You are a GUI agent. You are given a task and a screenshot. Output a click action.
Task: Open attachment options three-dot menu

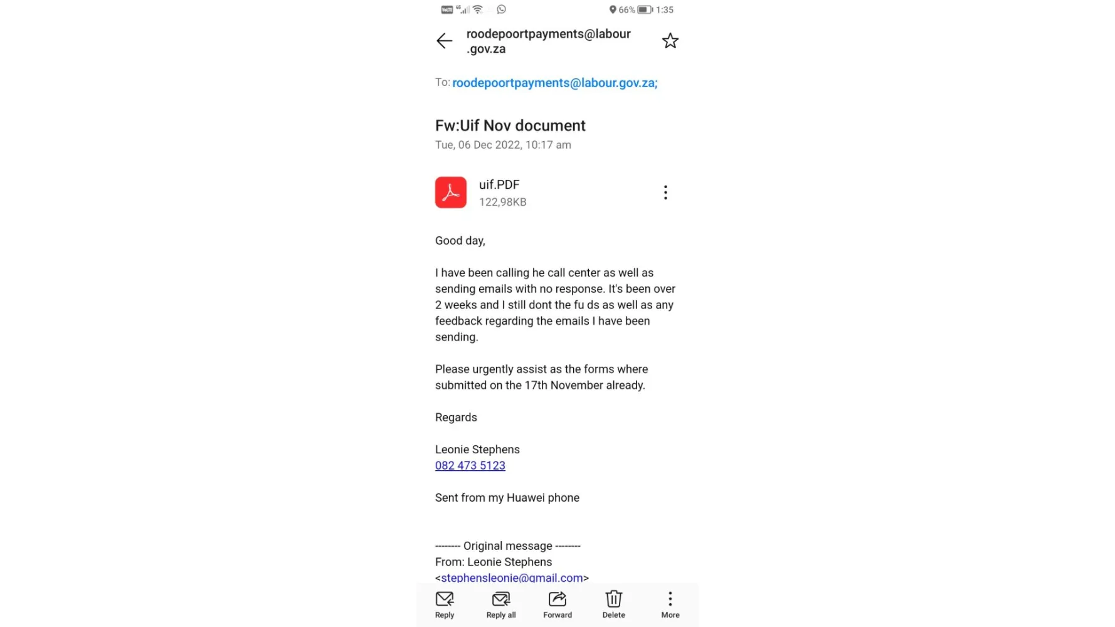pos(665,192)
